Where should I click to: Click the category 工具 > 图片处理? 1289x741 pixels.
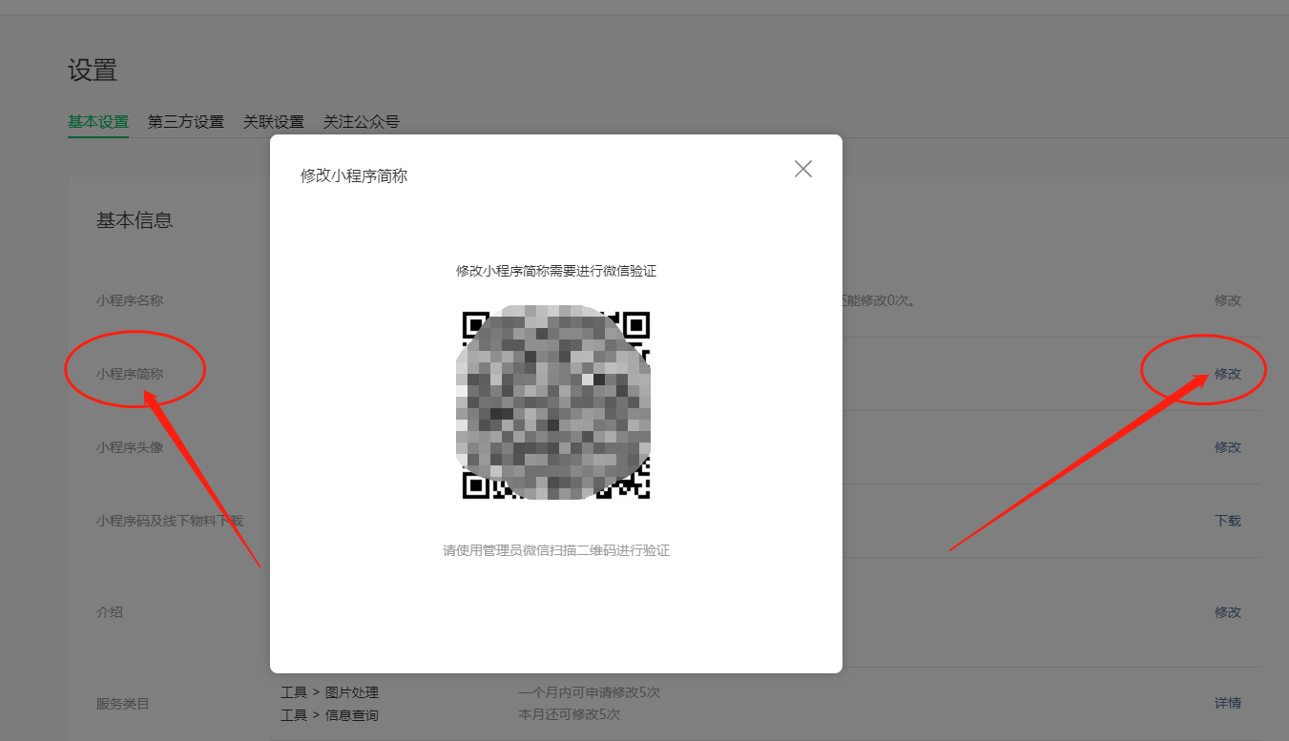point(329,692)
